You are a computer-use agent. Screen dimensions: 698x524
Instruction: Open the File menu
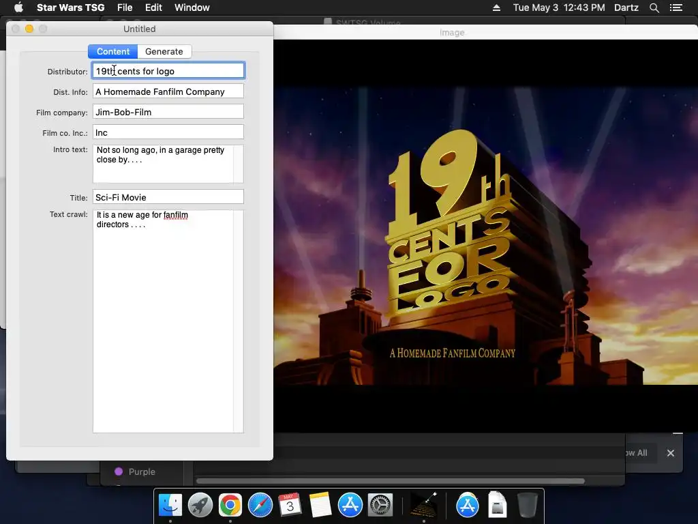125,8
